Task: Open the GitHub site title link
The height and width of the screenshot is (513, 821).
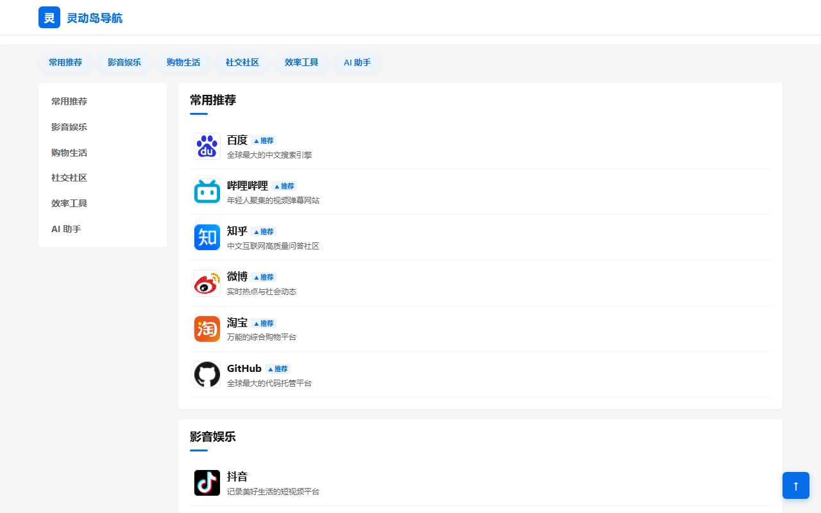Action: pos(244,368)
